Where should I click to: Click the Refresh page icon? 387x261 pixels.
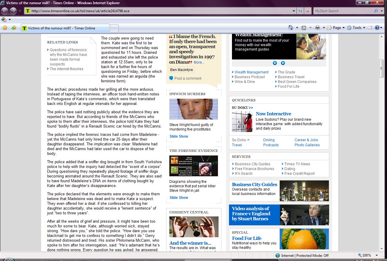[x=301, y=11]
